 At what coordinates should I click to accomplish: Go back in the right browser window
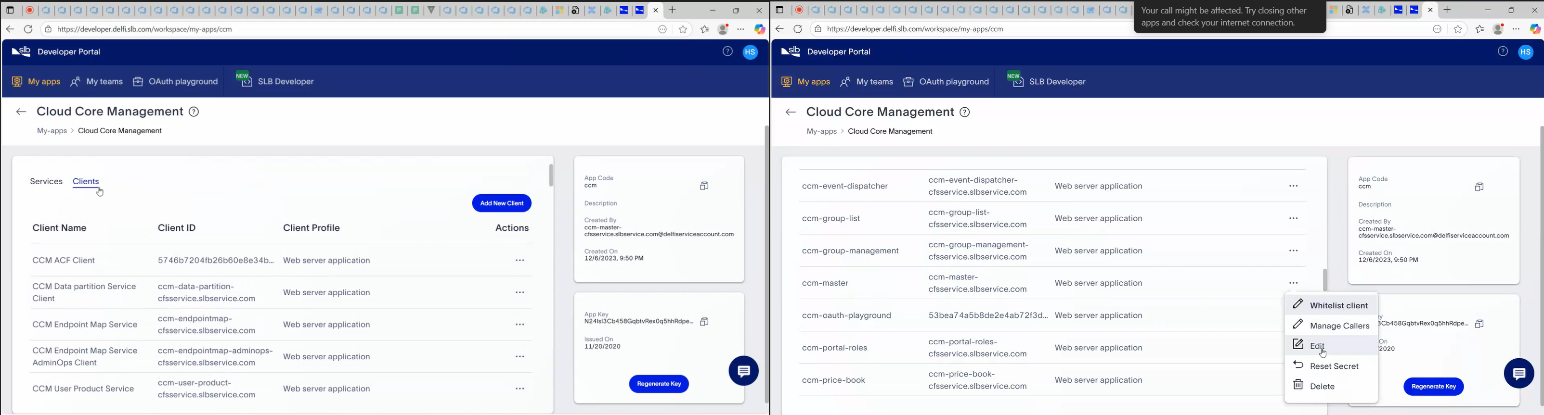780,29
